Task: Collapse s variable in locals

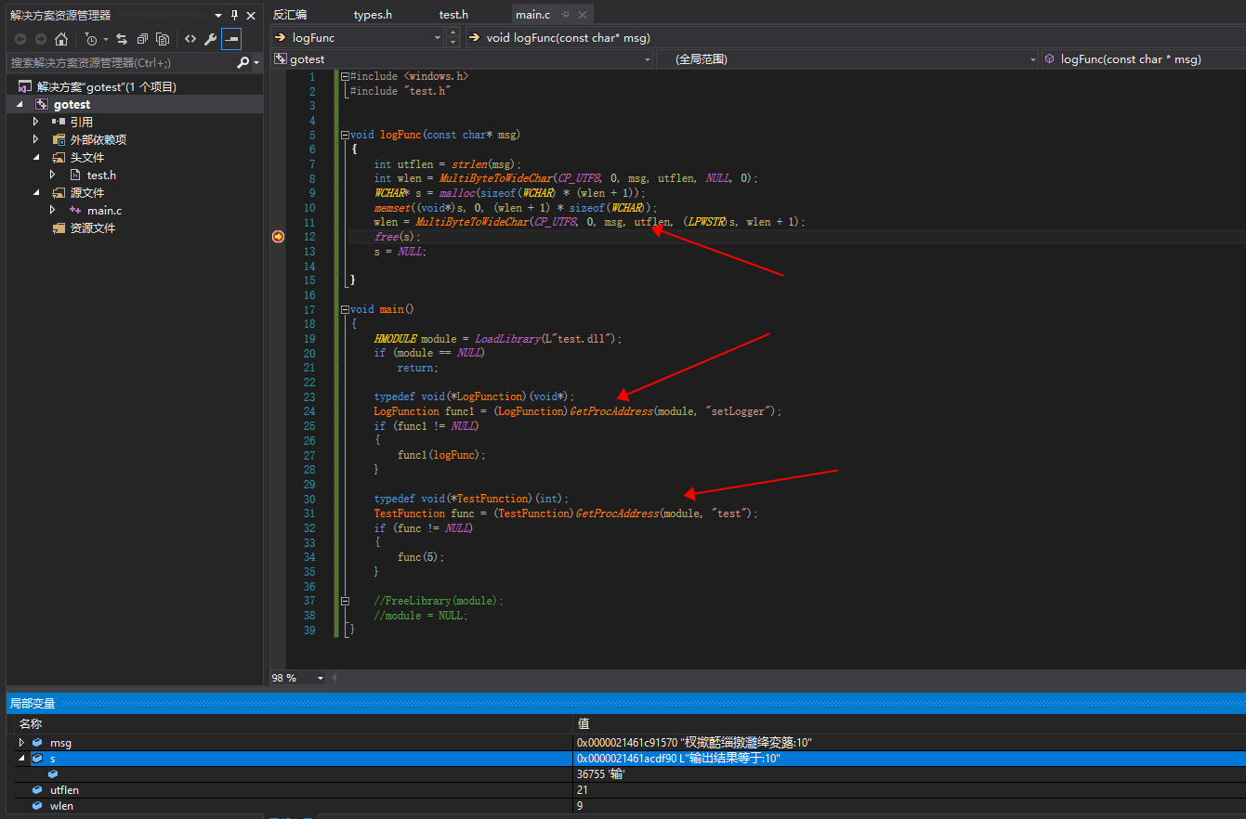Action: 21,759
